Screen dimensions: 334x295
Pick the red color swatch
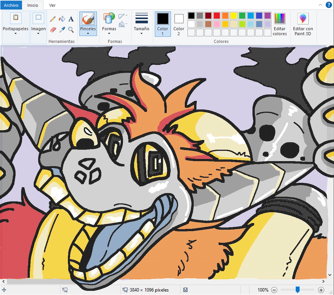click(217, 16)
